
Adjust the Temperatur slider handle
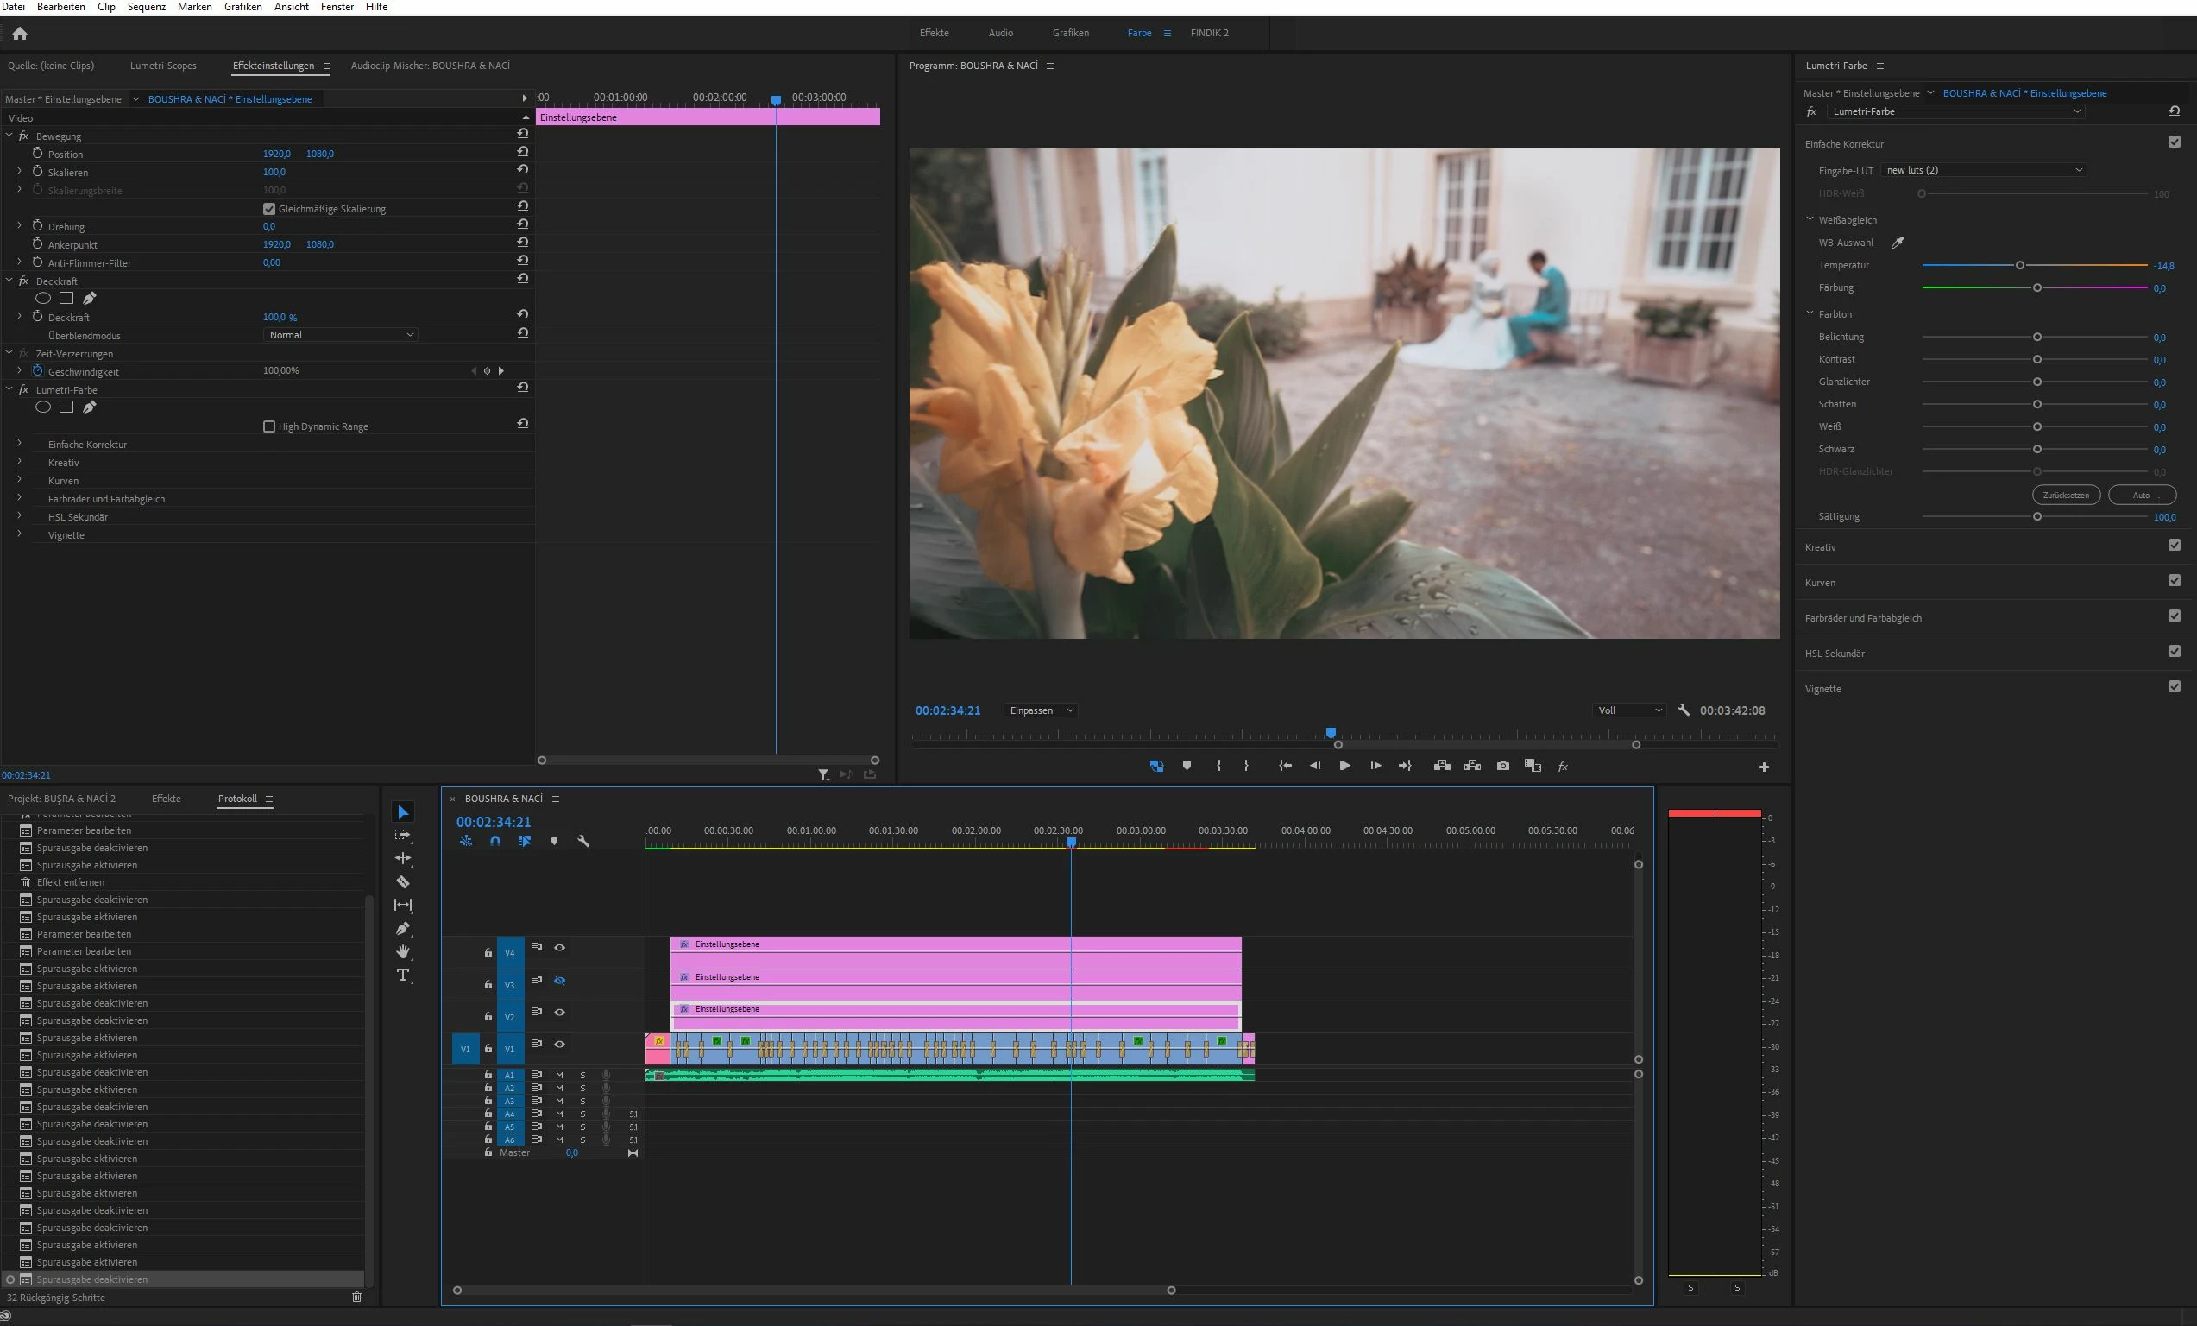pyautogui.click(x=2019, y=266)
